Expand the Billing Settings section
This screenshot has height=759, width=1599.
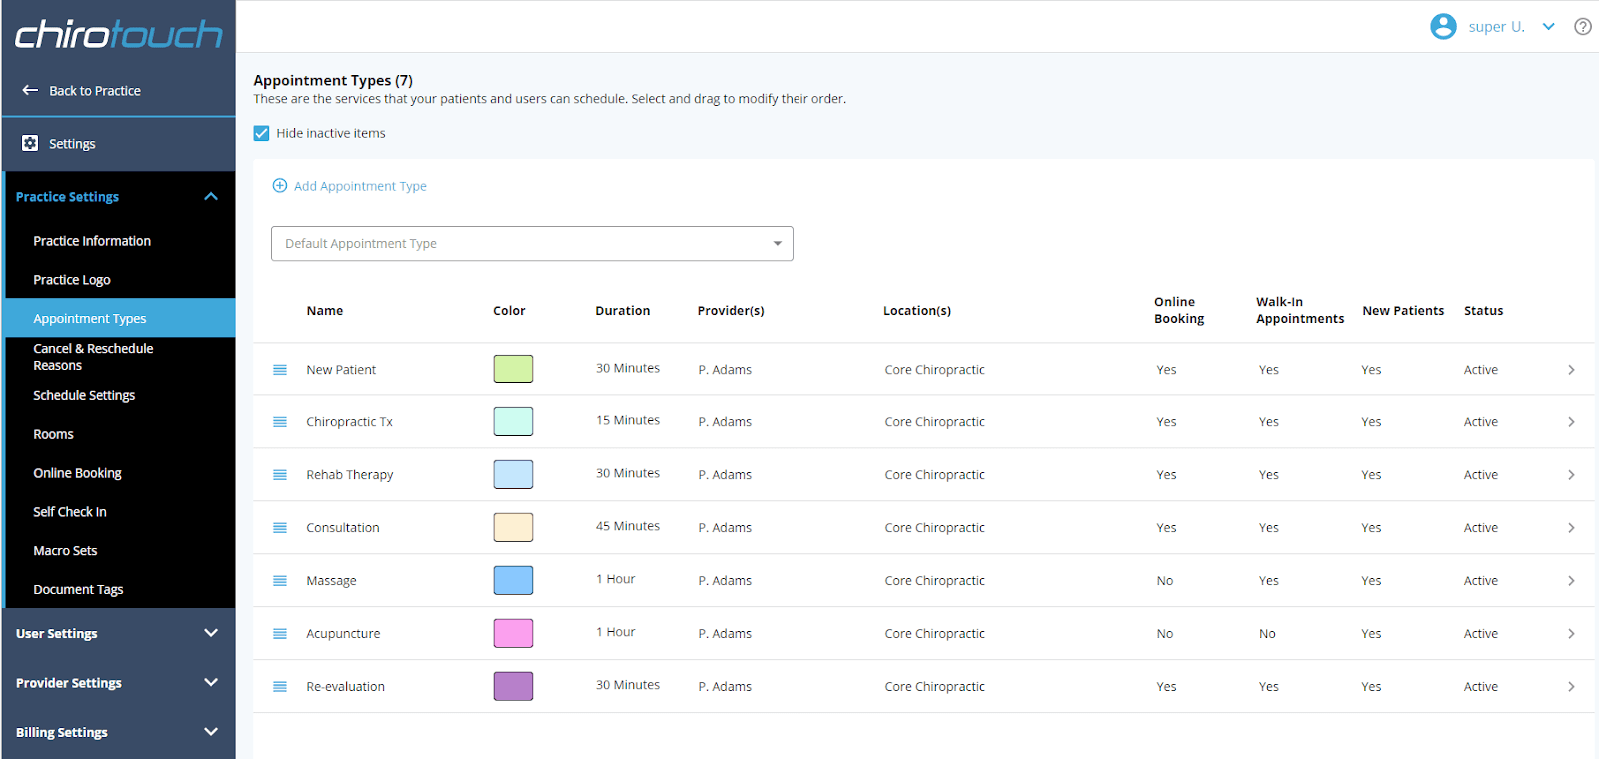click(211, 732)
